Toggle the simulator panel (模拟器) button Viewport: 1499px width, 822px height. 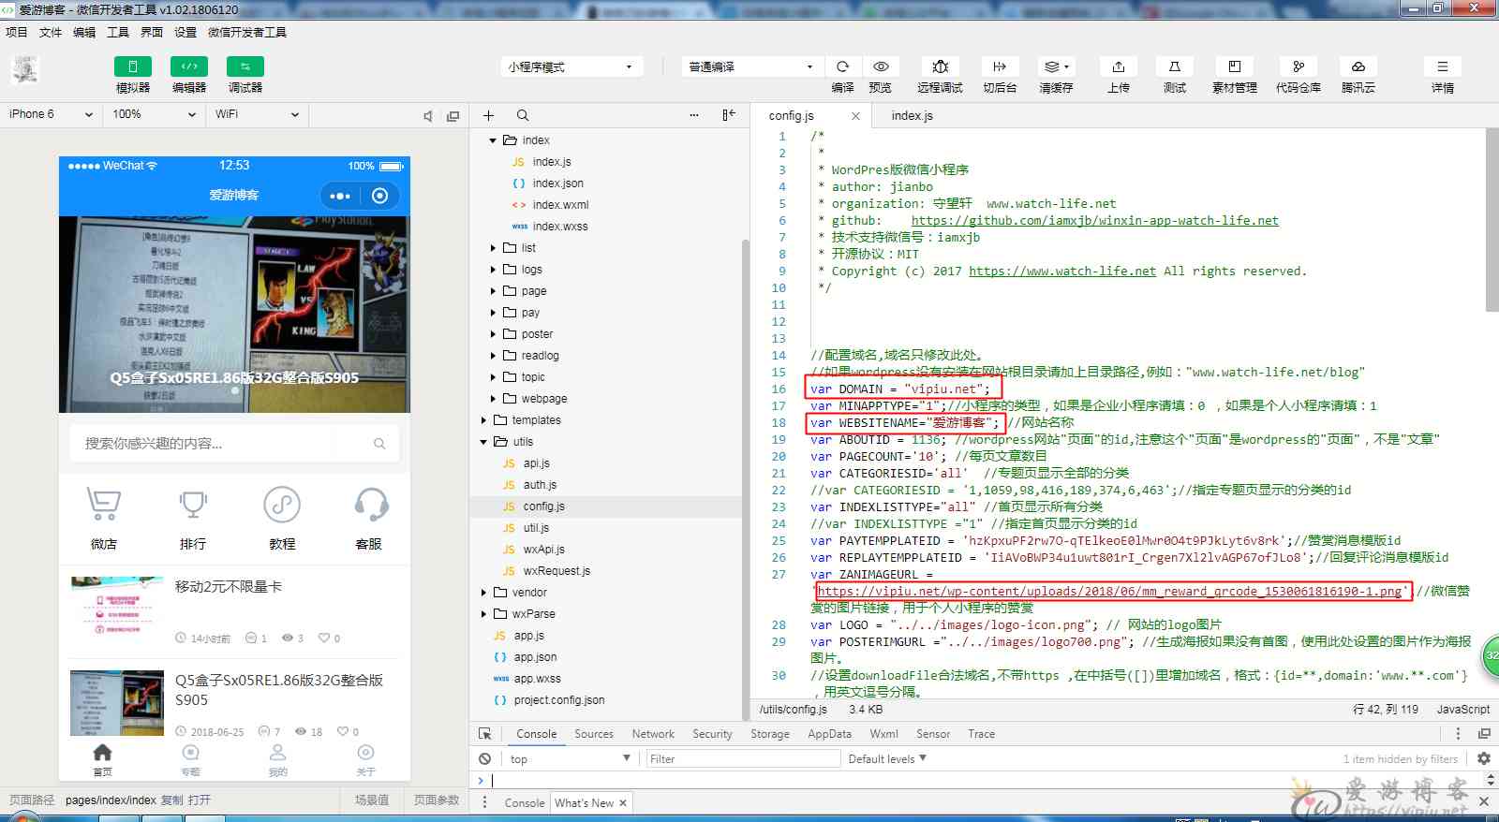132,66
